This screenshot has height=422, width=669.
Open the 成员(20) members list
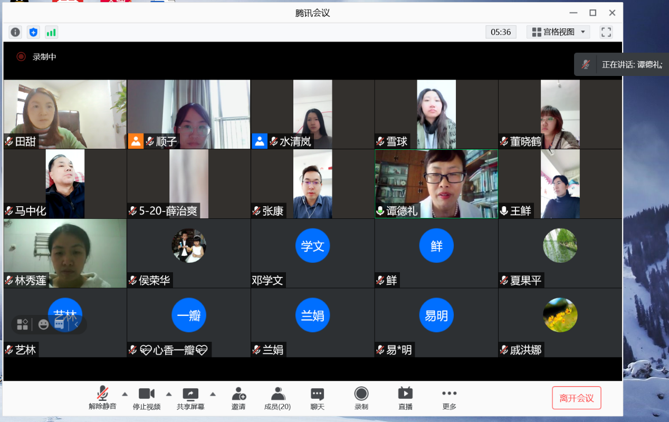(277, 398)
